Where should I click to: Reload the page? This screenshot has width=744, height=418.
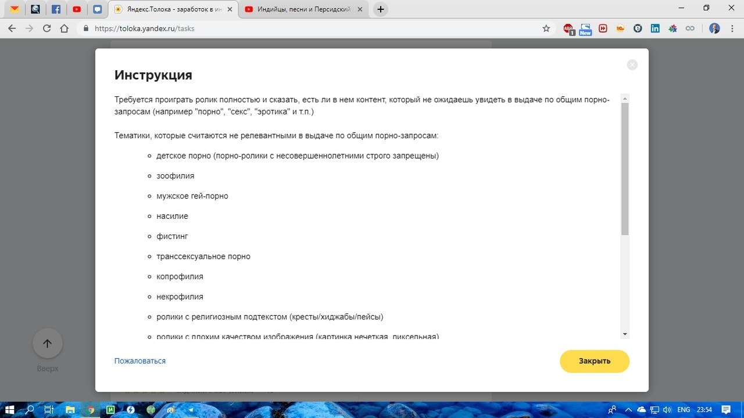tap(47, 28)
